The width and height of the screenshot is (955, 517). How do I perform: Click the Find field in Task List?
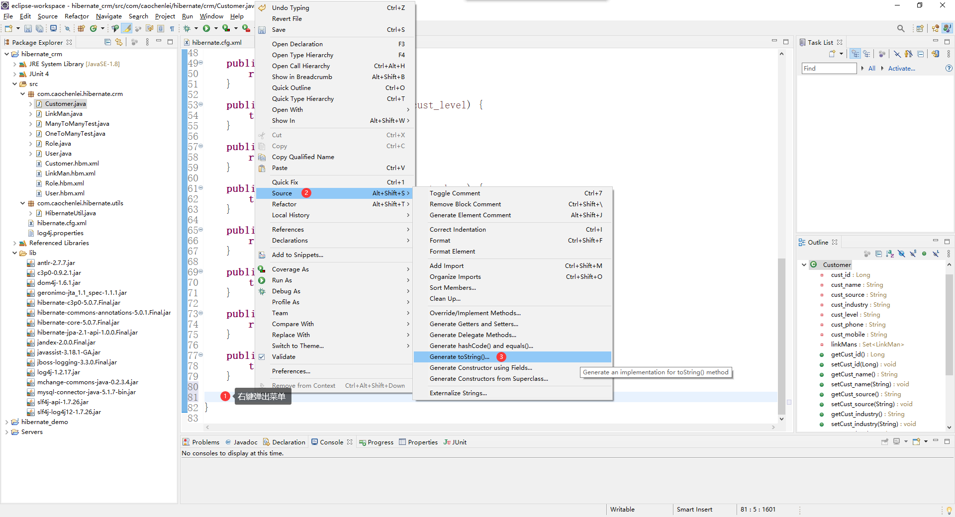pyautogui.click(x=828, y=69)
